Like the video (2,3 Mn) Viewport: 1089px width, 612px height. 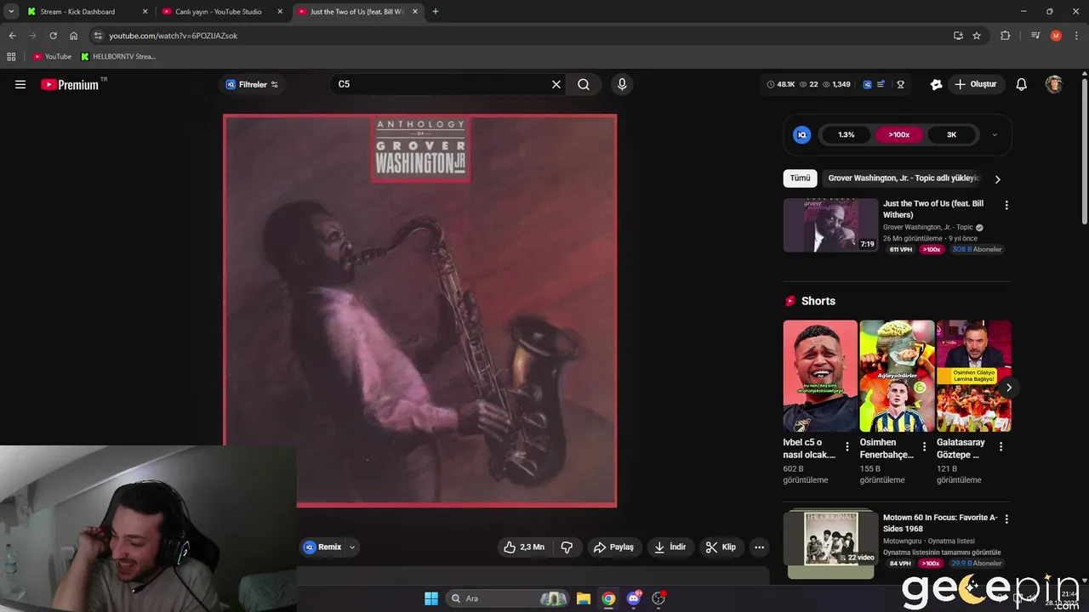point(524,547)
